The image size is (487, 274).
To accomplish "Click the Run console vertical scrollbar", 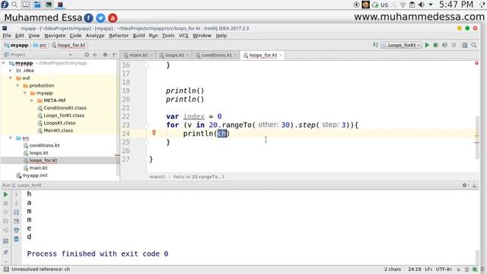I will [478, 256].
